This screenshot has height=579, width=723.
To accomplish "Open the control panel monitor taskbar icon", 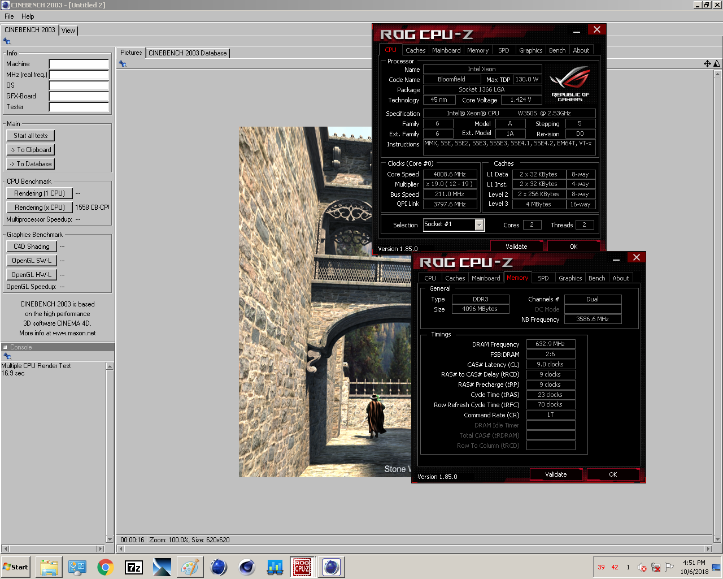I will pos(77,567).
